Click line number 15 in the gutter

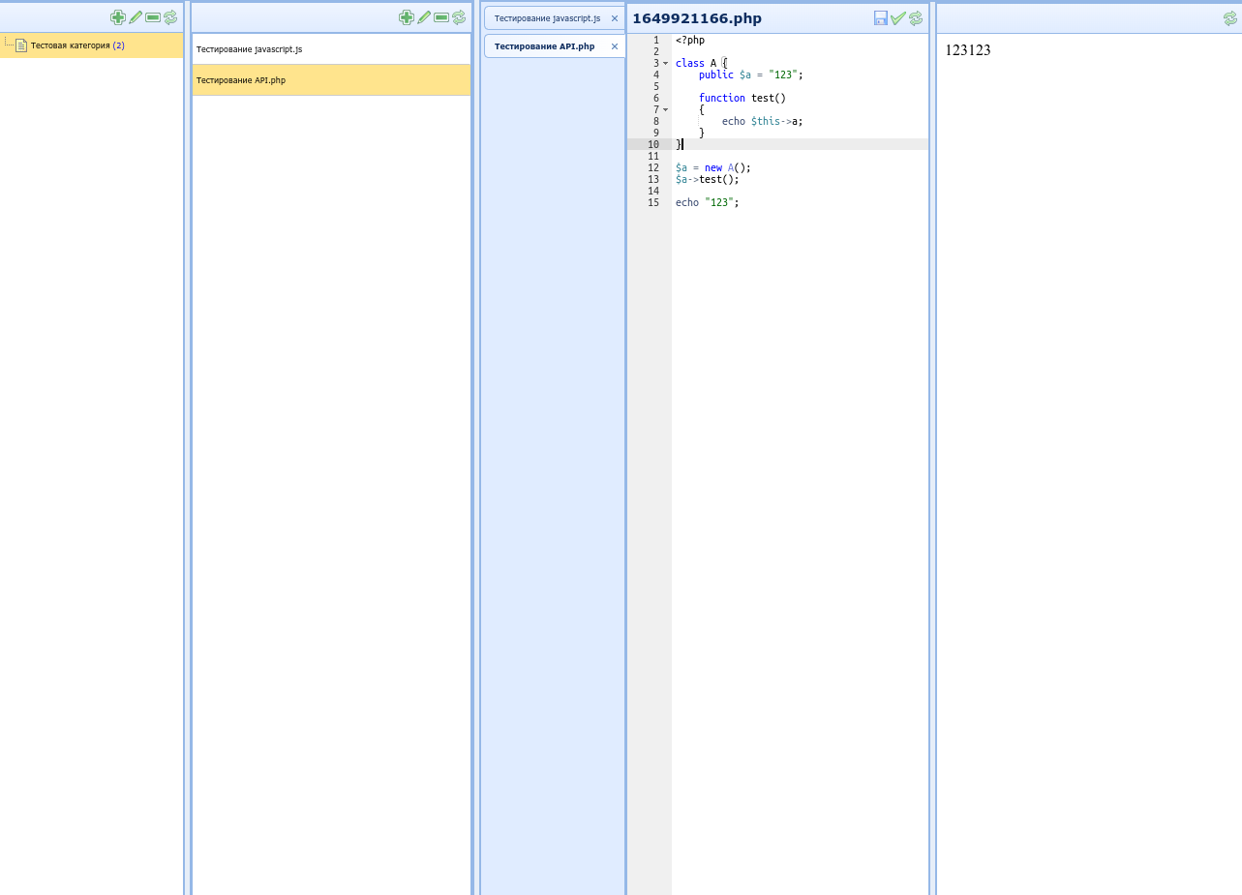coord(653,202)
